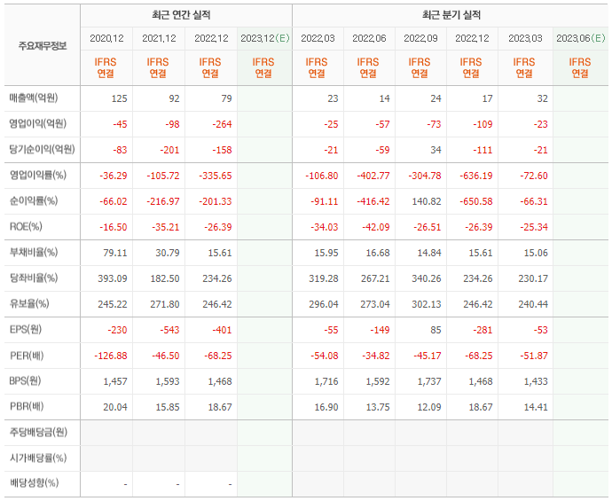Click the ROE(%) row label
Screen dimensions: 612x501
coord(26,227)
